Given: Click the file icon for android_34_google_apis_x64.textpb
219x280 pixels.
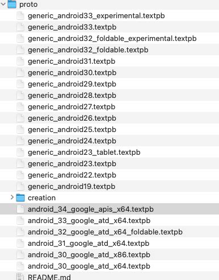Looking at the screenshot, I should (x=20, y=209).
